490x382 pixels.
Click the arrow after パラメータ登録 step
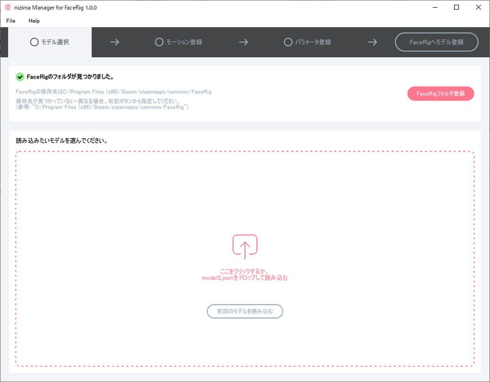[373, 42]
